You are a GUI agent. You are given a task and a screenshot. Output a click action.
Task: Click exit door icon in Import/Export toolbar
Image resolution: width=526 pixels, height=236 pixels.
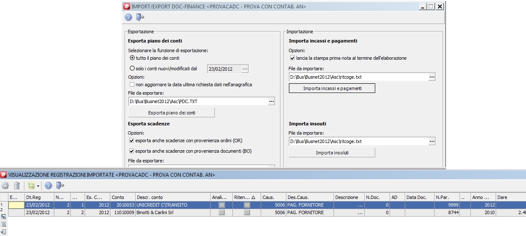(x=140, y=17)
